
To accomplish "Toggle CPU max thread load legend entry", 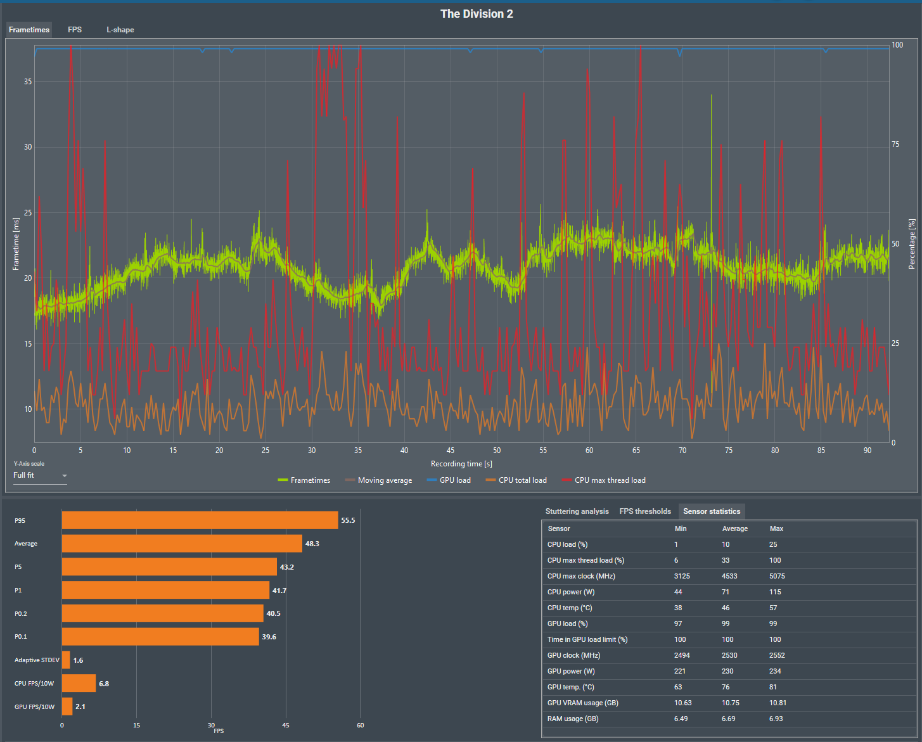I will tap(603, 480).
